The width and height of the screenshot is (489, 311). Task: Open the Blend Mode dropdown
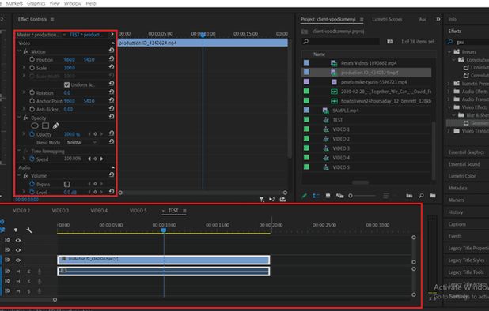pos(81,142)
